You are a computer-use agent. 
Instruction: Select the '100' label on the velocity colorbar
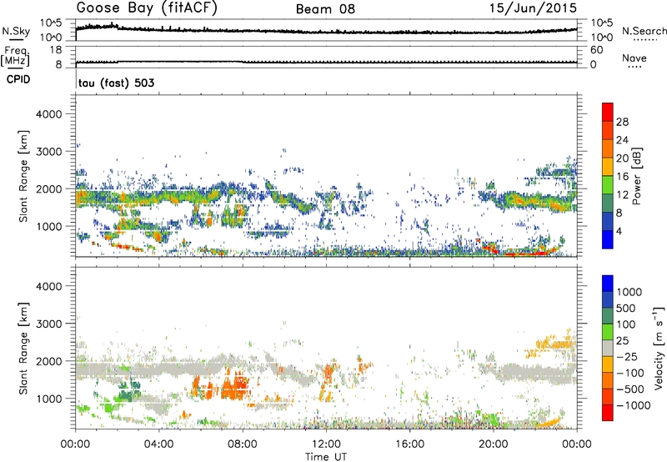click(626, 324)
